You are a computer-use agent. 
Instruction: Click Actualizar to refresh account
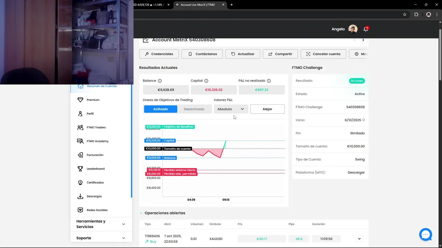click(x=243, y=54)
